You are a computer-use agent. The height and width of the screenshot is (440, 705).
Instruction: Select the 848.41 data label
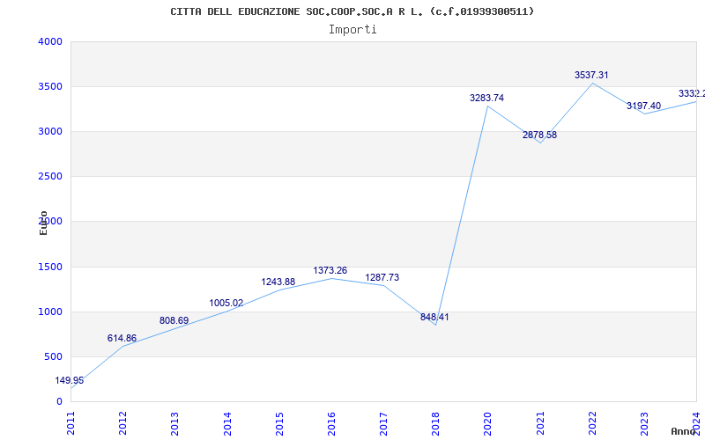[x=434, y=318]
